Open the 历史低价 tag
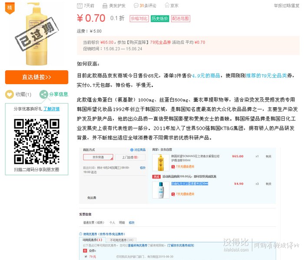The image size is (304, 260). click(160, 19)
